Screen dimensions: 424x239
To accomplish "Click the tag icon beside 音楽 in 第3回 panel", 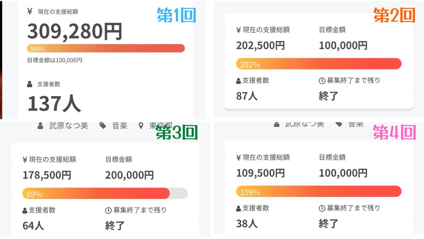I will [103, 126].
